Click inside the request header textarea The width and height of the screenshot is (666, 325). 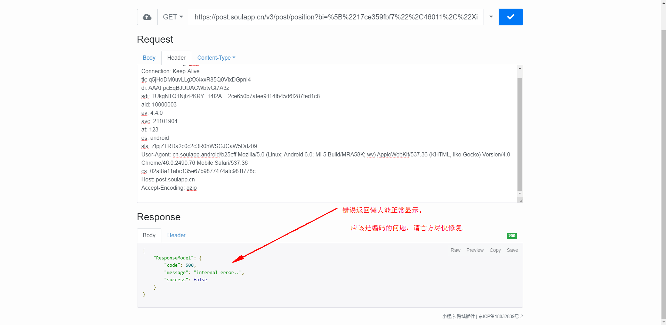[327, 134]
